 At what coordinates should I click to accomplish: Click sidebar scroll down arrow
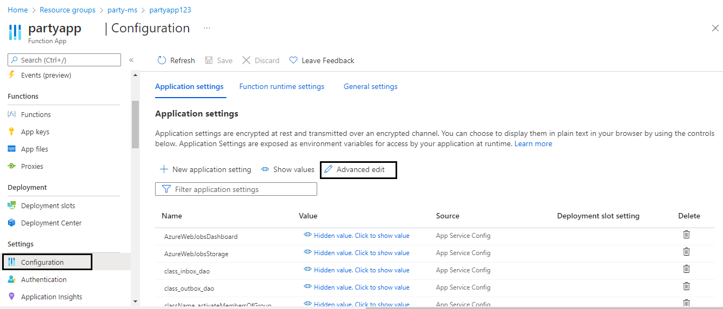coord(135,301)
